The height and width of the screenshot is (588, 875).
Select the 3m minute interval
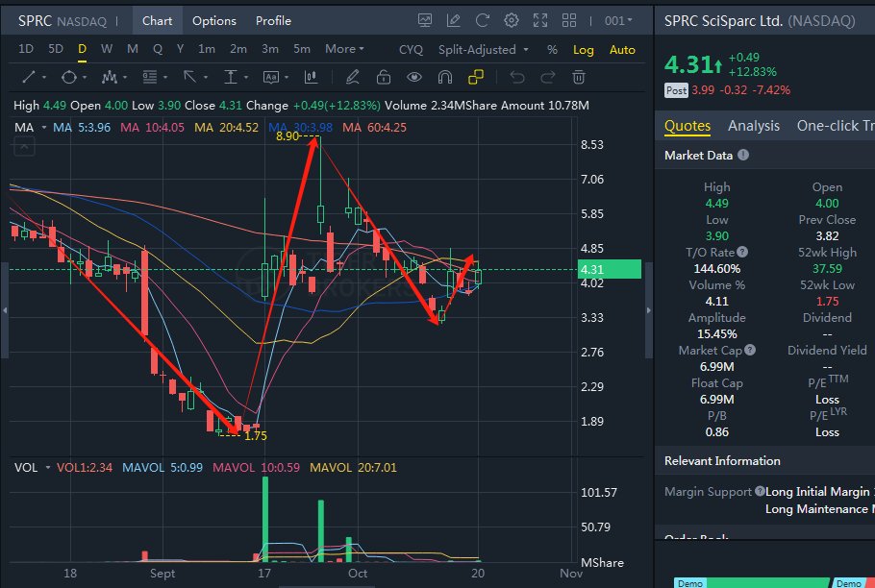click(270, 49)
